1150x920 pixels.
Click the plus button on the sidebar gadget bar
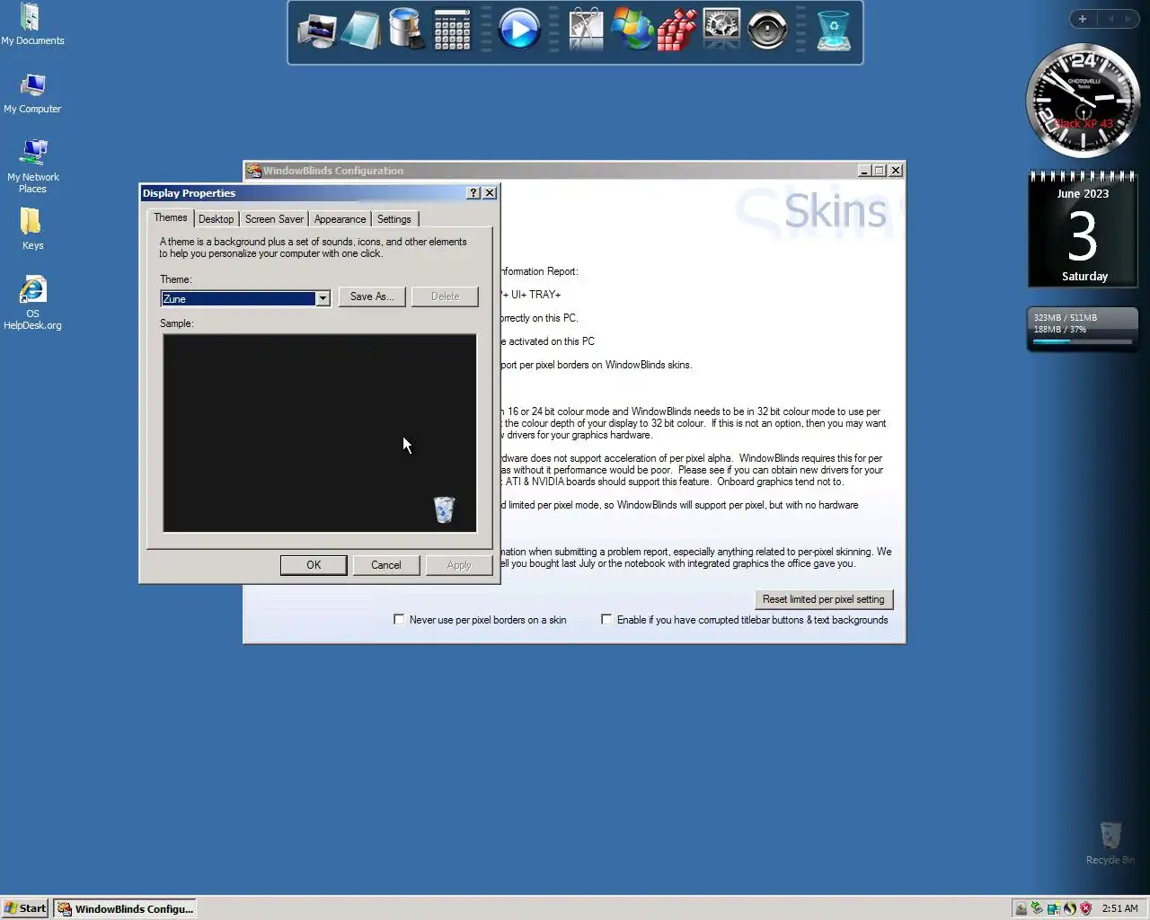[x=1083, y=19]
